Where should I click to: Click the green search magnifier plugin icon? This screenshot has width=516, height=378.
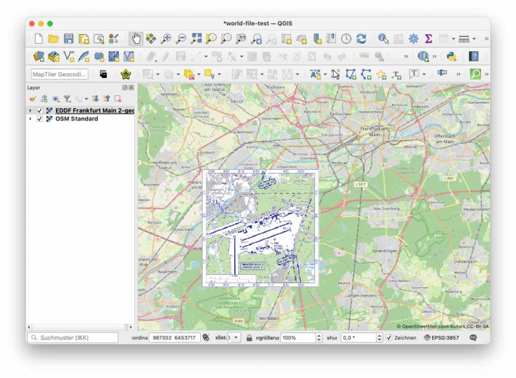pyautogui.click(x=475, y=74)
